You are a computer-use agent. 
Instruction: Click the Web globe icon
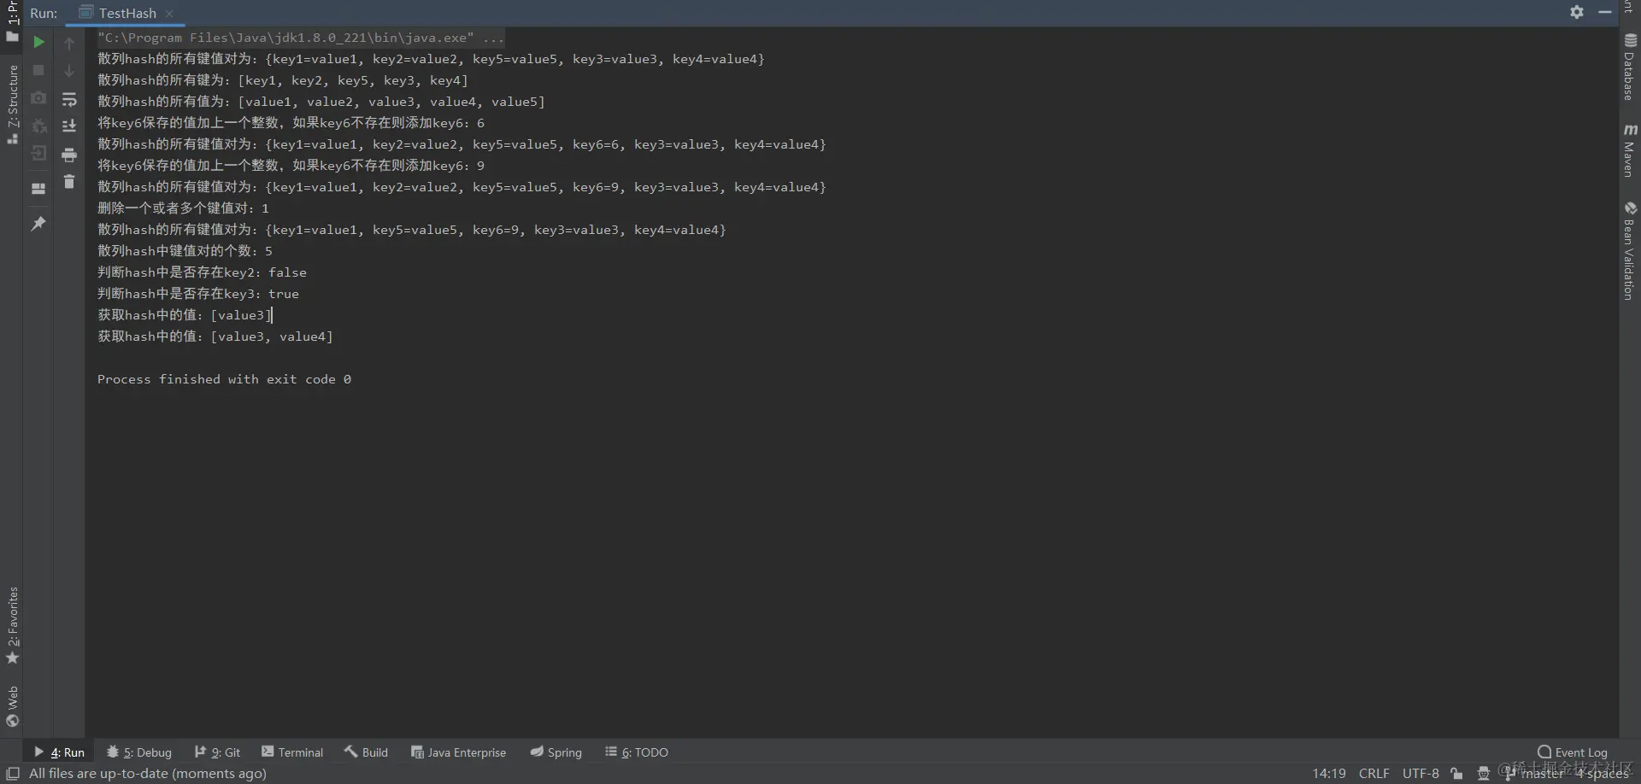point(12,721)
